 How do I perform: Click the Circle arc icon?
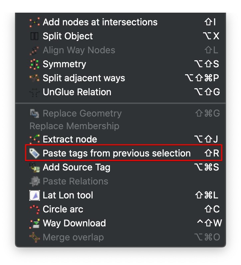35,209
